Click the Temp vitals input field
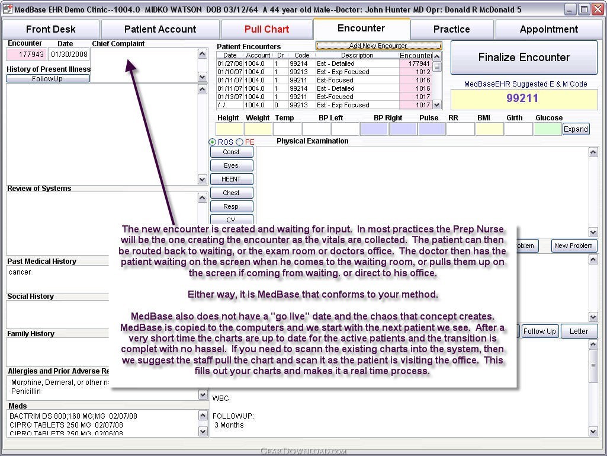Viewport: 607px width, 456px height. (287, 129)
